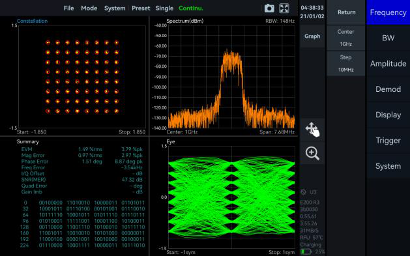Click the Mag Error row label
Image resolution: width=410 pixels, height=256 pixels.
33,156
